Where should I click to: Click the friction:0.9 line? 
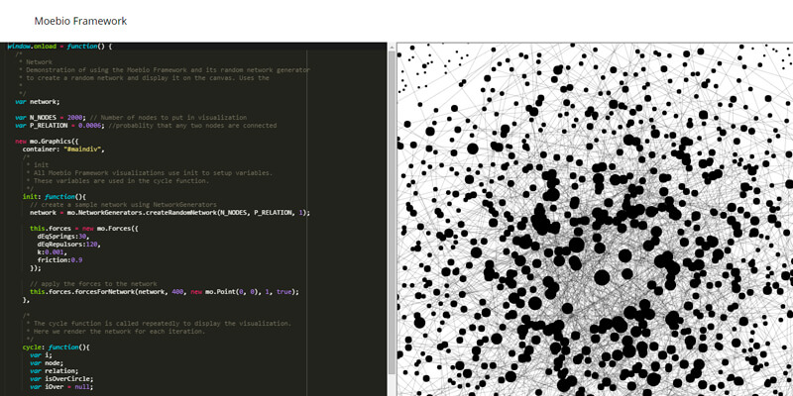pos(59,260)
